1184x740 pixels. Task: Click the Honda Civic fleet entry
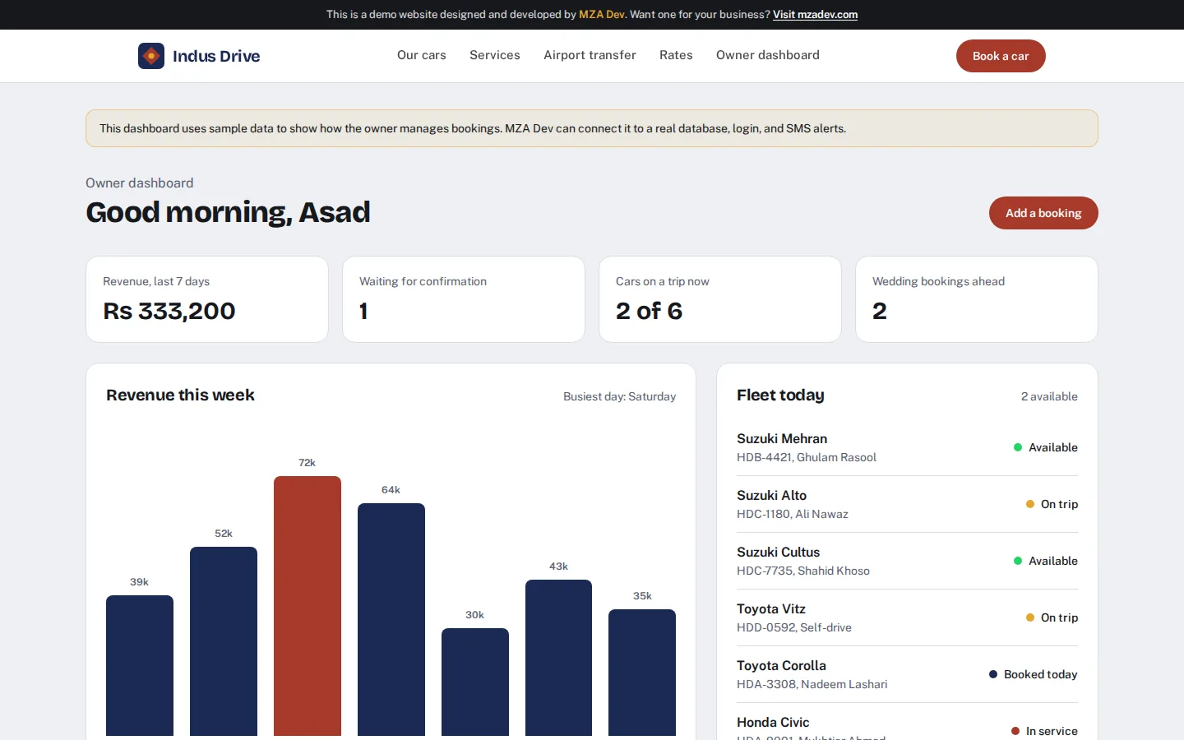(x=907, y=722)
